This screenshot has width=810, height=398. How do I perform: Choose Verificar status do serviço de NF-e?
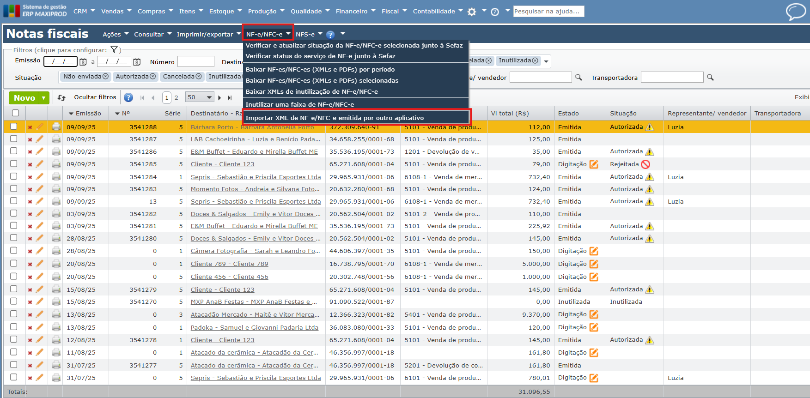[x=321, y=56]
